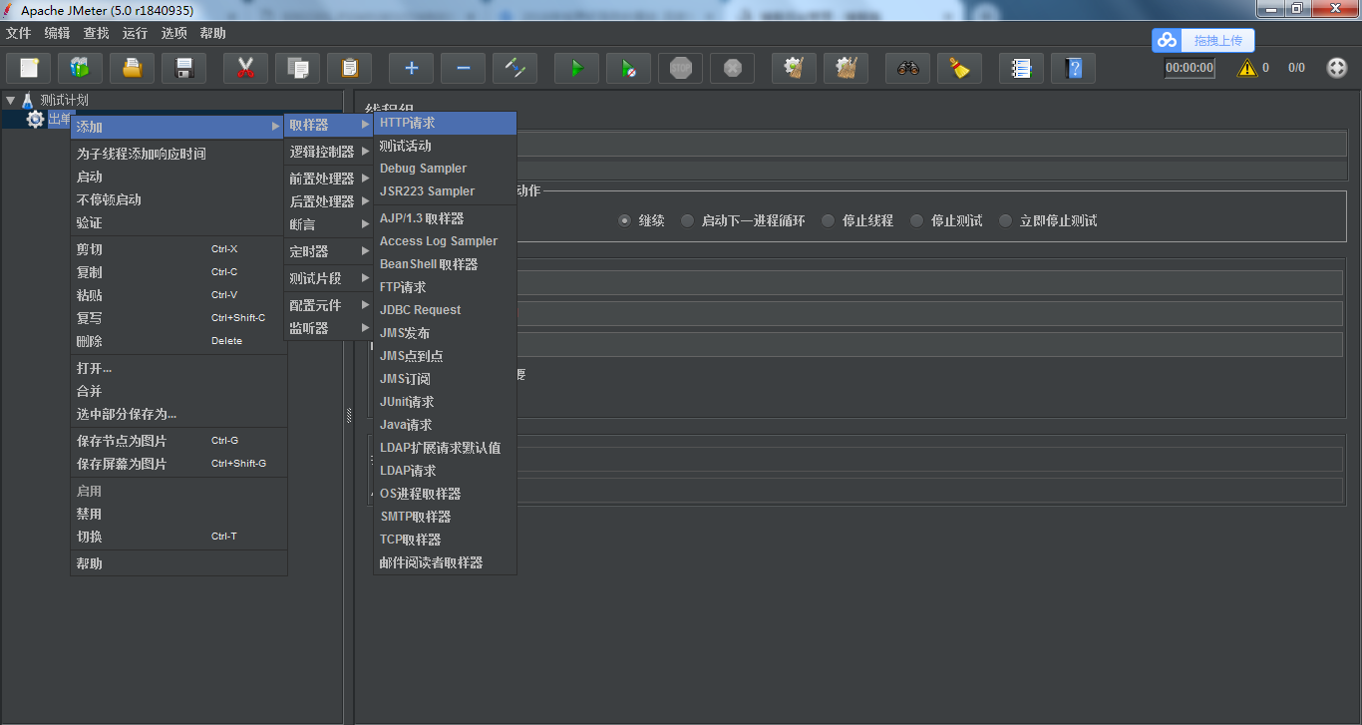Click the Reset search broom icon
The width and height of the screenshot is (1362, 725).
point(959,68)
